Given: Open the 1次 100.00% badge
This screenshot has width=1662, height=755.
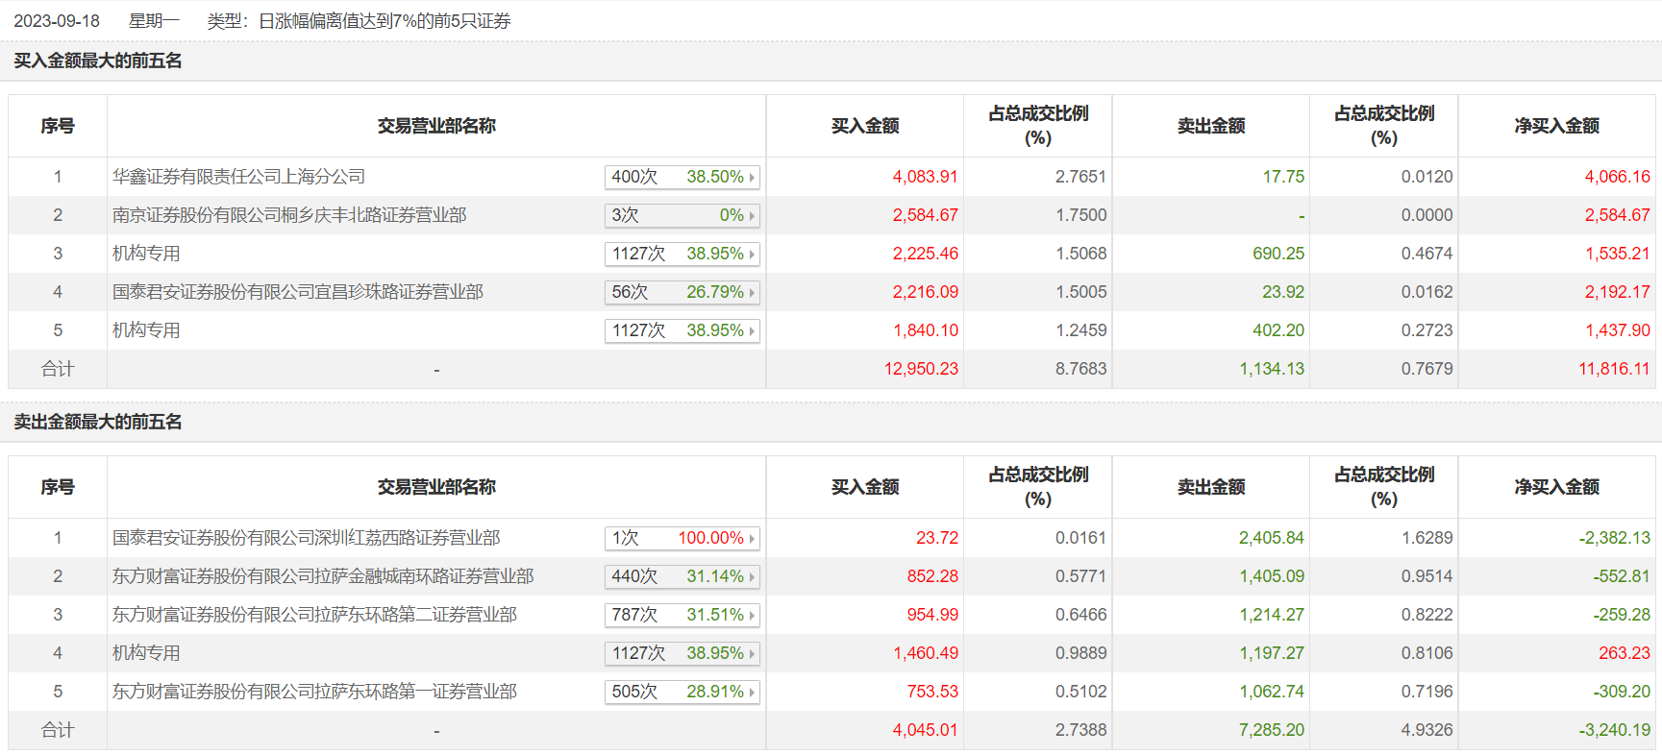Looking at the screenshot, I should (x=682, y=538).
